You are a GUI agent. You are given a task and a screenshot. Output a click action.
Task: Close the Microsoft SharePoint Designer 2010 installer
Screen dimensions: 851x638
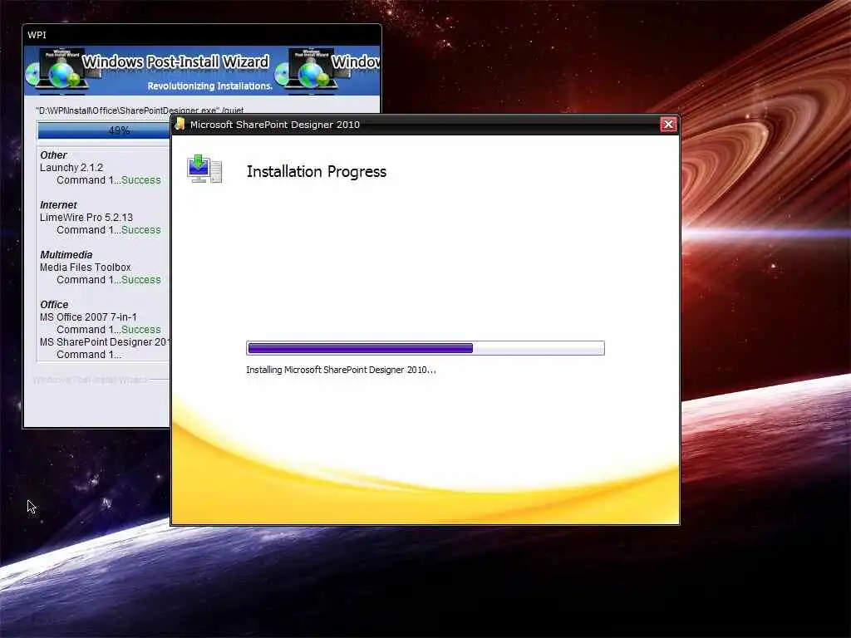(x=668, y=125)
